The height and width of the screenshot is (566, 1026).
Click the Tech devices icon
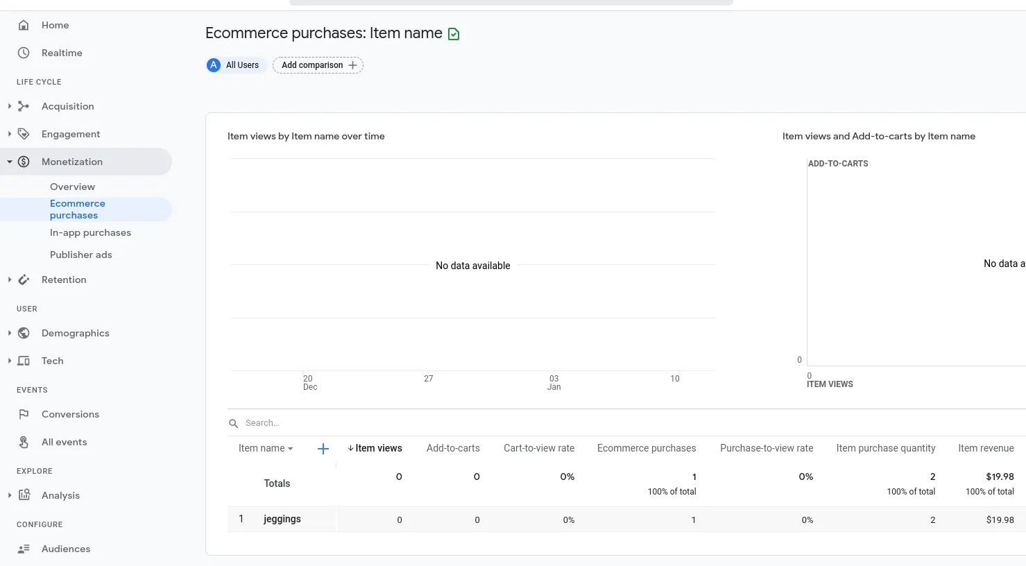24,361
